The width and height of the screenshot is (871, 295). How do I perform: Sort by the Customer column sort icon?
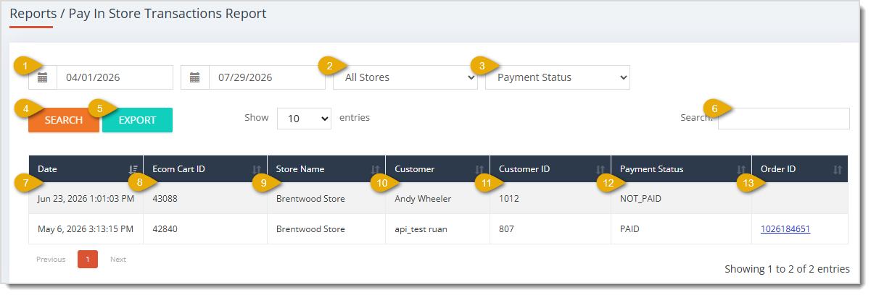pyautogui.click(x=479, y=169)
